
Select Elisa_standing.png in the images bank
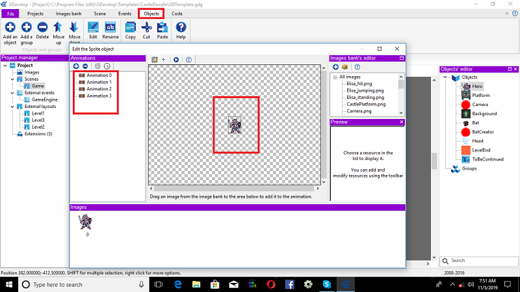click(365, 97)
